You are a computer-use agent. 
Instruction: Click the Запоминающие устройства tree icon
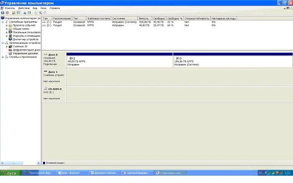point(6,43)
